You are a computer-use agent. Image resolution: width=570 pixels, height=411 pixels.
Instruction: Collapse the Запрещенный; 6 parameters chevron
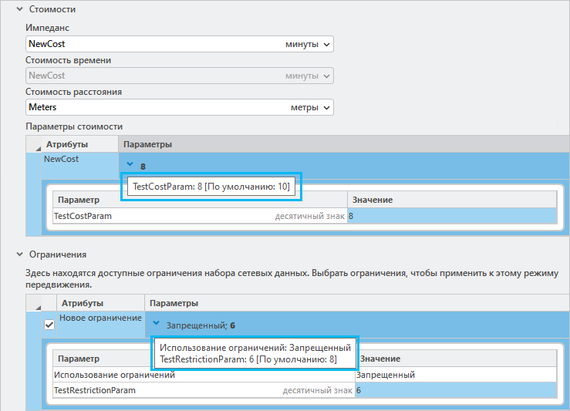pyautogui.click(x=157, y=325)
